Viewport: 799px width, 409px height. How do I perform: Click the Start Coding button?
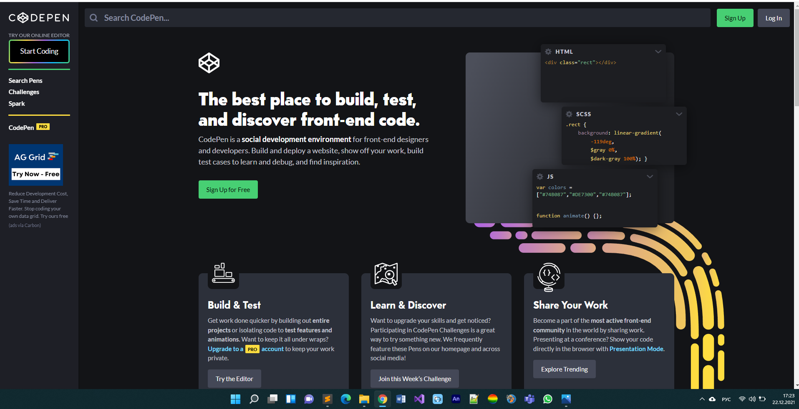[x=39, y=51]
